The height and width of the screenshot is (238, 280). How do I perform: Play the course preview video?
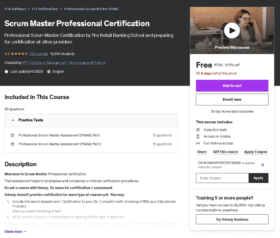point(232,31)
